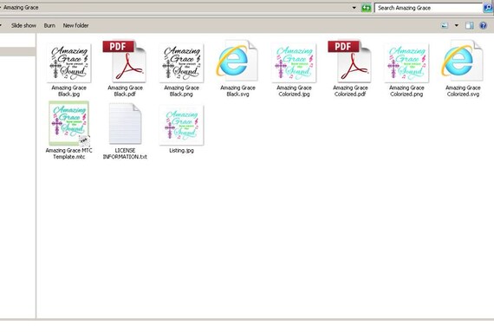Select Amazing Grace Colorized.png thumbnail
494x332 pixels.
pyautogui.click(x=406, y=63)
